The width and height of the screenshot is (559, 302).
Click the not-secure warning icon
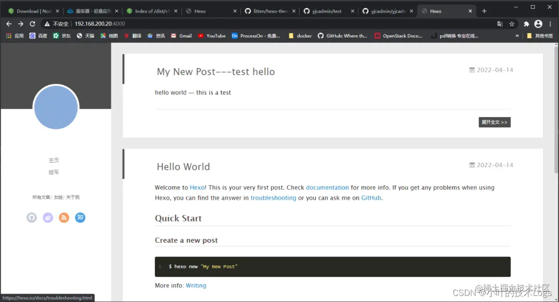tap(47, 23)
